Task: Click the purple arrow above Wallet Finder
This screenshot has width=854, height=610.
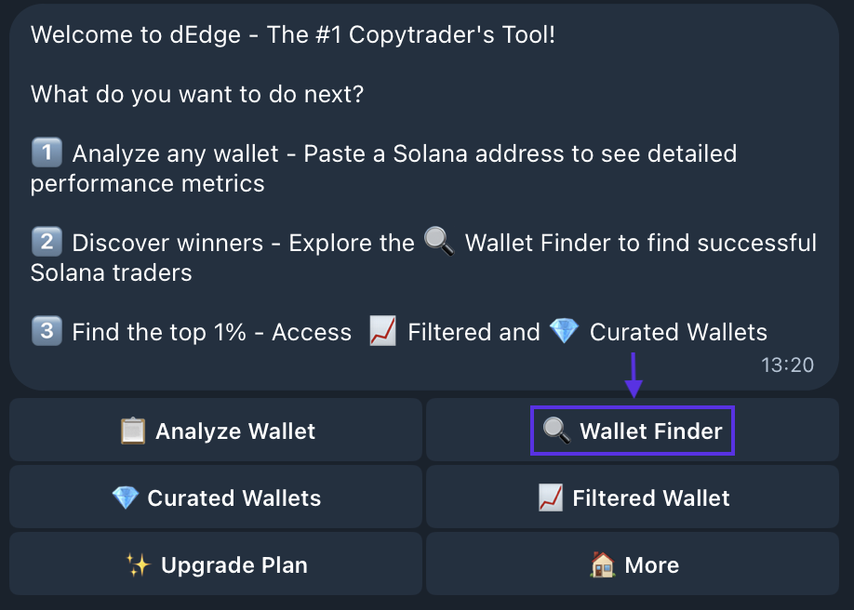Action: [633, 375]
